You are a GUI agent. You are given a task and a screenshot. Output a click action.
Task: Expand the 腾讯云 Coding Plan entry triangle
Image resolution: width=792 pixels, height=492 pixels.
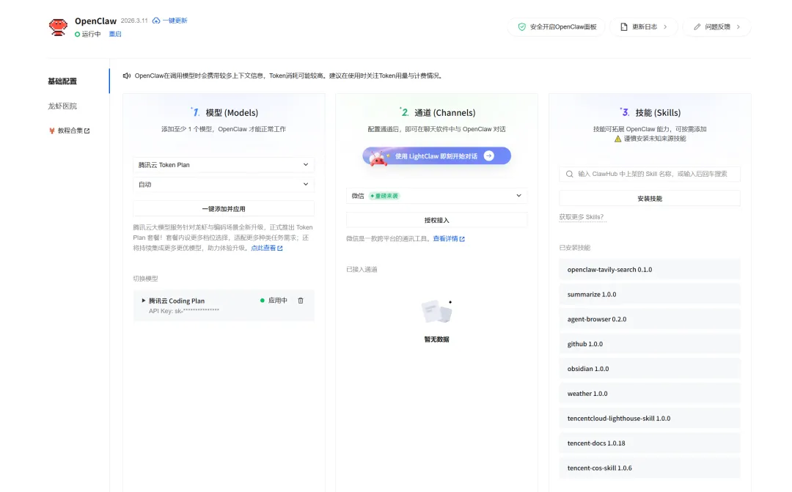tap(144, 301)
